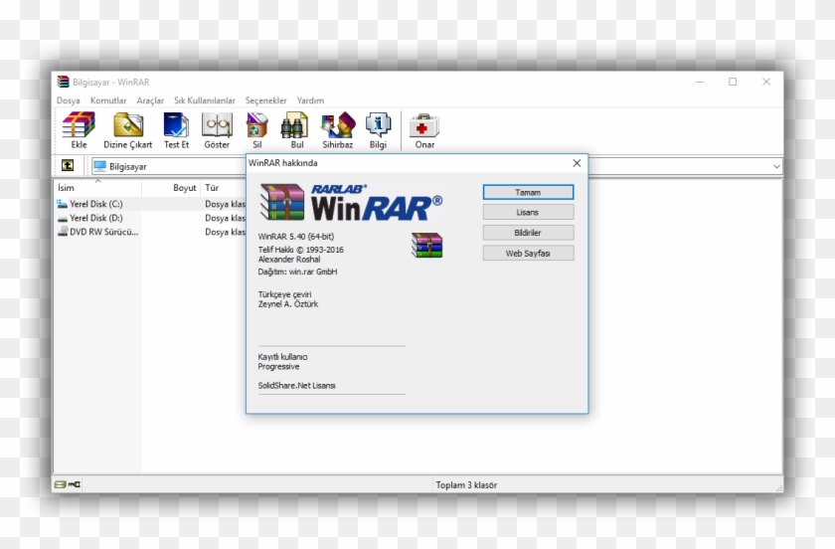The image size is (835, 549).
Task: Click the drive icon in status bar
Action: tap(61, 484)
